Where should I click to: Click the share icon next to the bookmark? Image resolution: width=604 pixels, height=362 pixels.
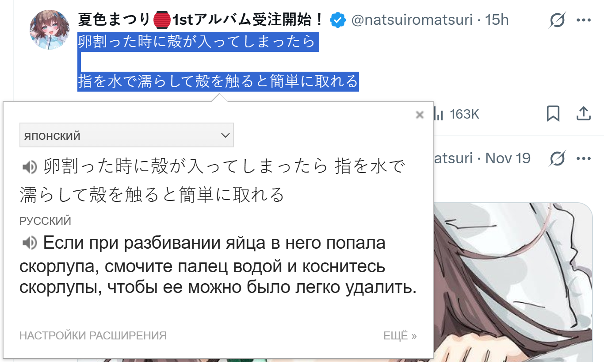(x=584, y=114)
